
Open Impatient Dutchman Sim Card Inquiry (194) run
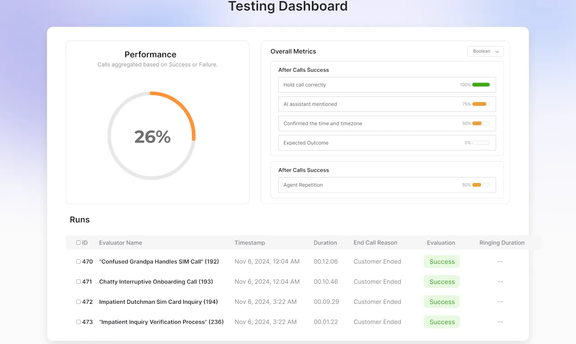pos(159,302)
